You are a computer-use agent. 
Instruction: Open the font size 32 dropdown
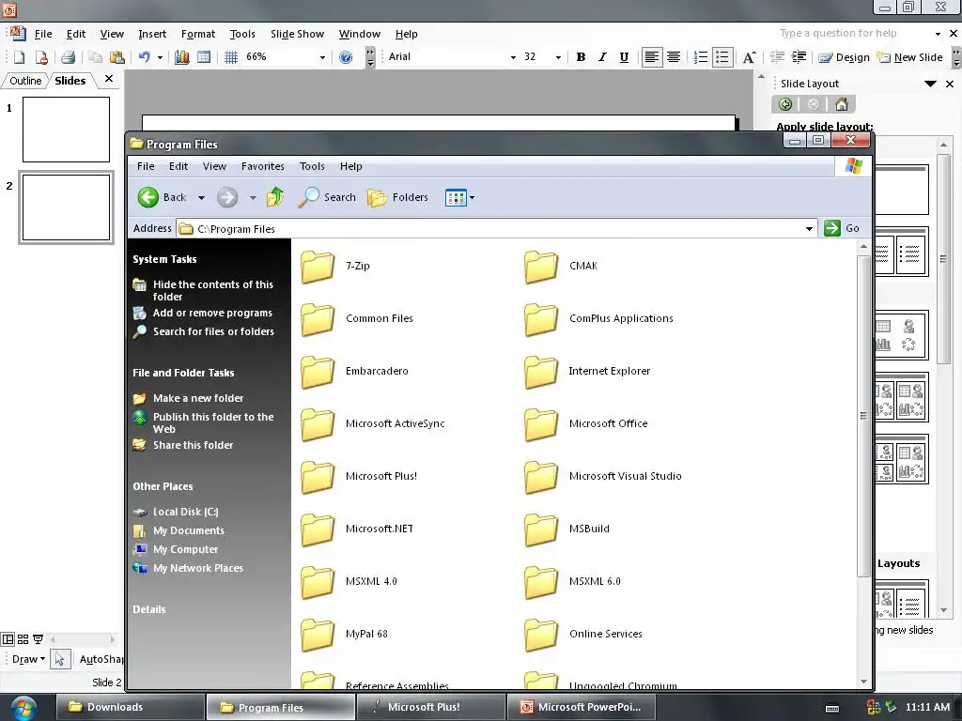pos(558,57)
